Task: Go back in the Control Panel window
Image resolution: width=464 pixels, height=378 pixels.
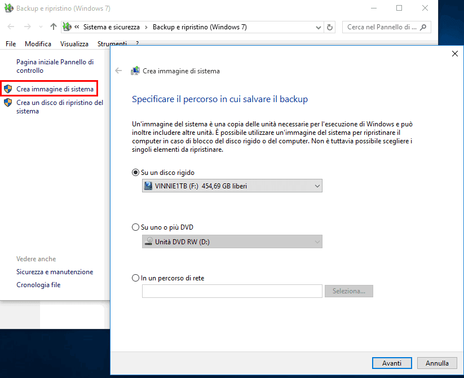Action: (x=11, y=27)
